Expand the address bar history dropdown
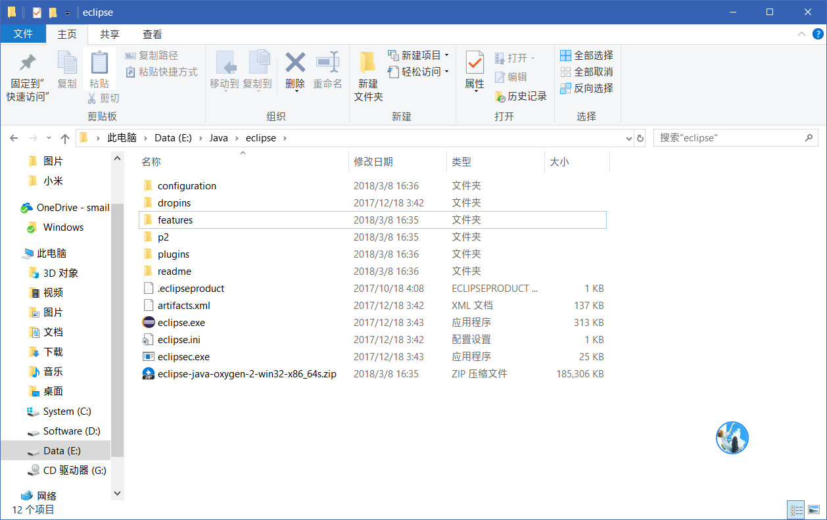This screenshot has width=827, height=520. tap(628, 138)
